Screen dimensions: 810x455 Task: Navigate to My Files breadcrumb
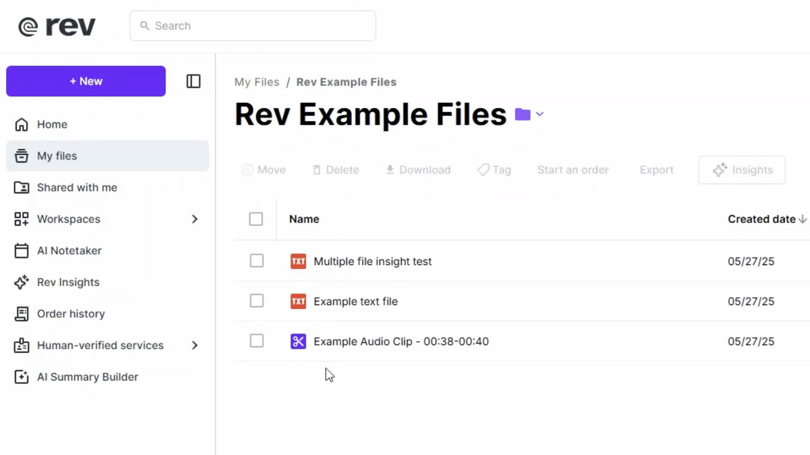point(257,82)
